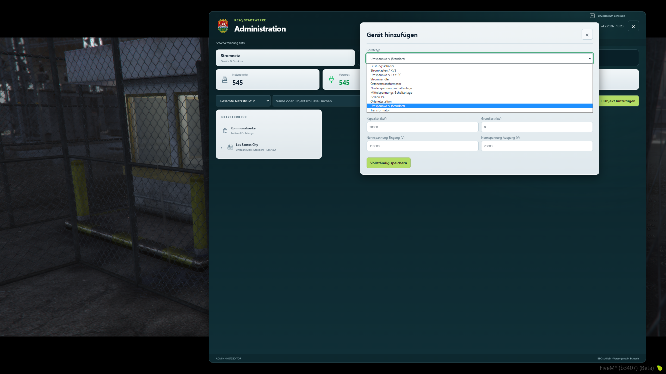
Task: Click the Los Santos City substation icon
Action: (x=230, y=147)
